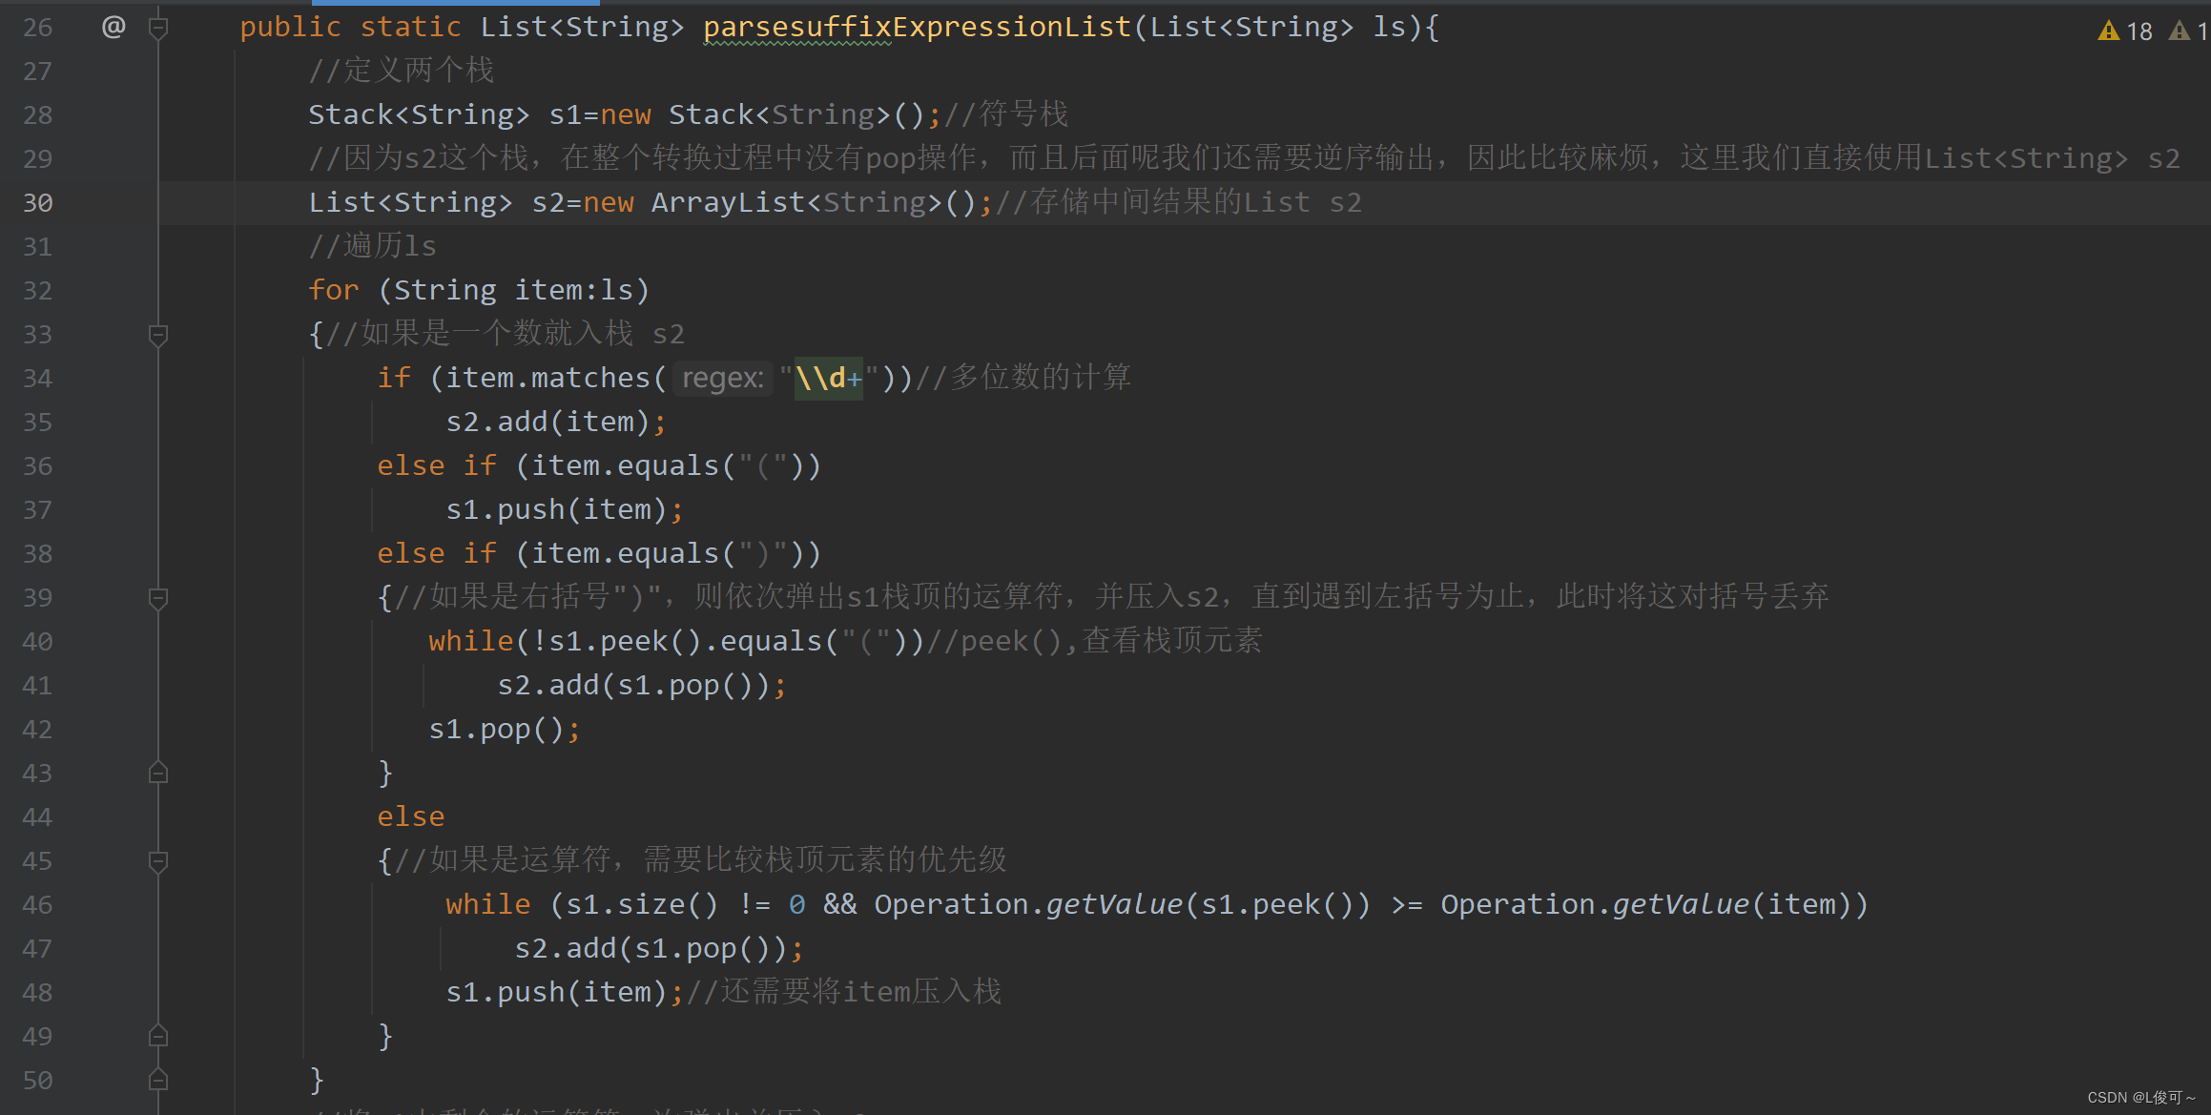Collapse the right-parenthesis block fold at line 39
Image resolution: width=2211 pixels, height=1115 pixels.
158,598
